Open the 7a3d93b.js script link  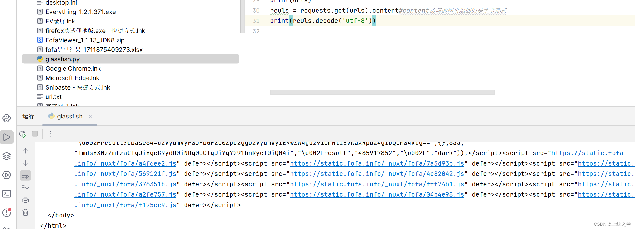pyautogui.click(x=377, y=163)
